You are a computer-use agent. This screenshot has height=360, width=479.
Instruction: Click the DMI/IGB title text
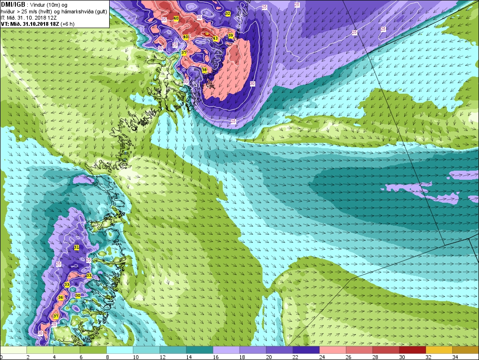click(13, 5)
